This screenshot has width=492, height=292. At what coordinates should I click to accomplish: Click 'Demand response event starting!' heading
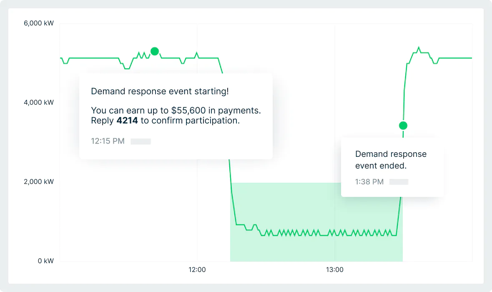click(x=160, y=91)
